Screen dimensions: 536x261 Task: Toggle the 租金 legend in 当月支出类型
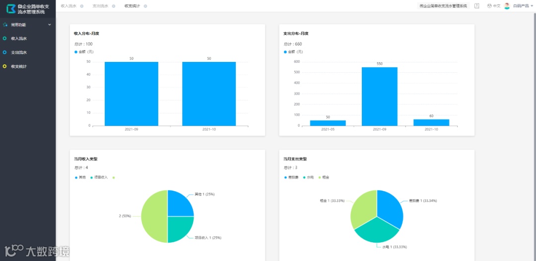tap(324, 177)
